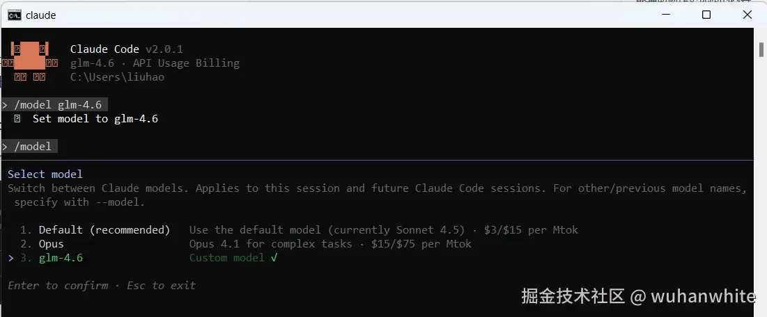Viewport: 767px width, 317px height.
Task: Choose the Opus model option
Action: (51, 244)
